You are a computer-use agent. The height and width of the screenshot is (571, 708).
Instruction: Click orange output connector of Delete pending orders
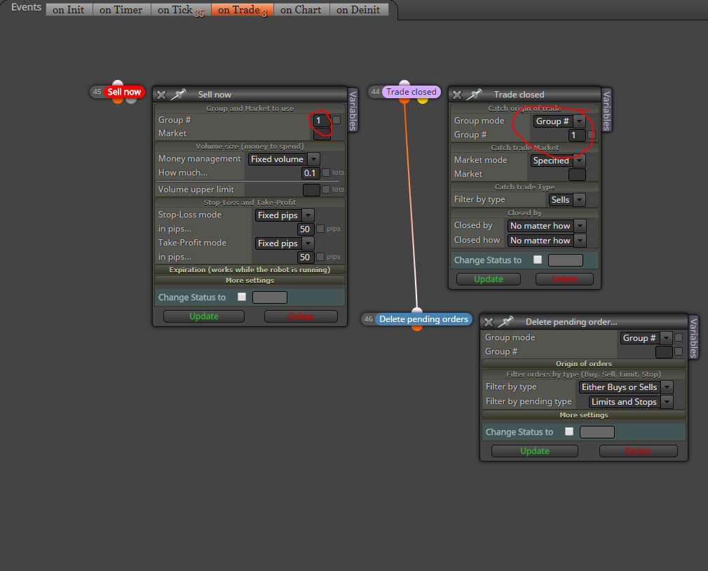point(417,328)
